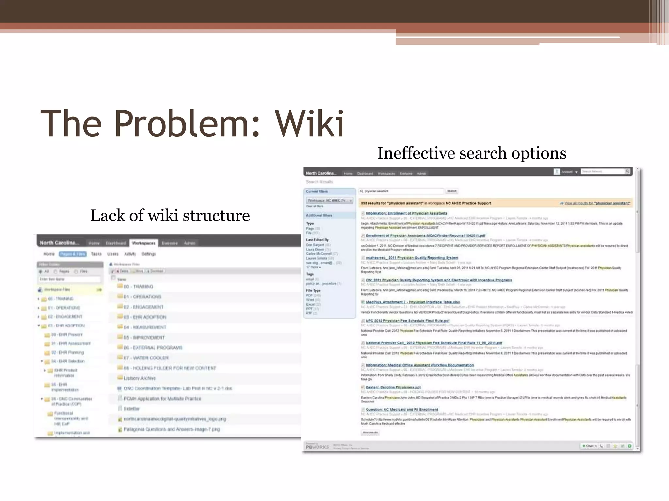This screenshot has width=669, height=501.
Task: Click the arrow icon on Workspace Files sidebar row
Action: [x=99, y=290]
